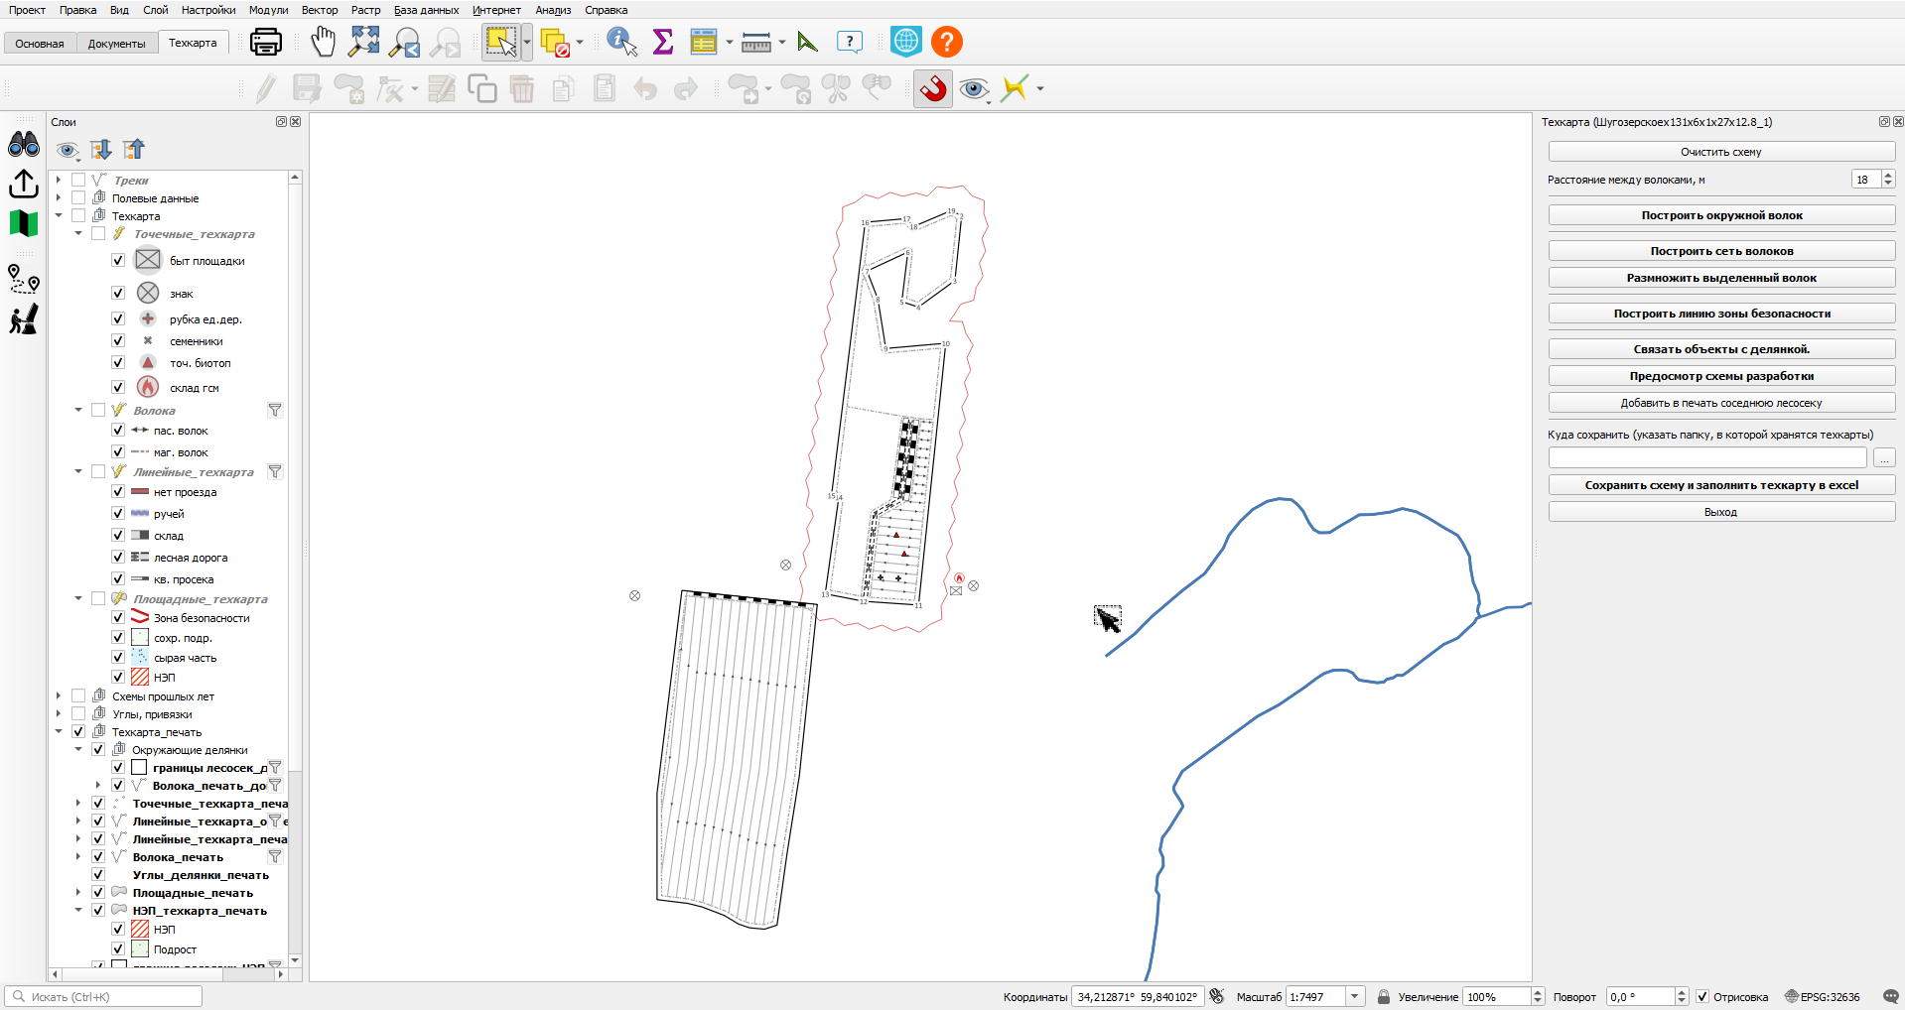This screenshot has height=1010, width=1905.
Task: Open the Statistical summary sigma icon
Action: (663, 42)
